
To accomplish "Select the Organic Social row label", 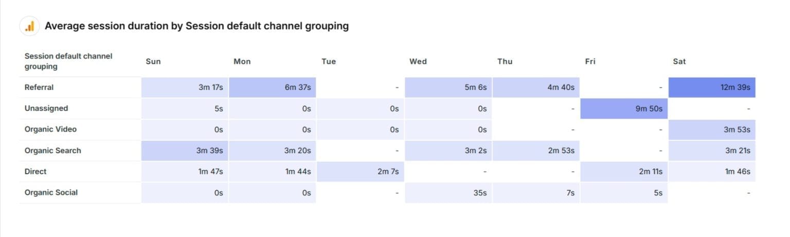I will click(x=51, y=192).
